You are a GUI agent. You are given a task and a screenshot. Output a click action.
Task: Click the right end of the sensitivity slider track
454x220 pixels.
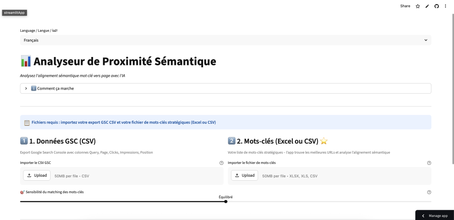click(x=430, y=201)
